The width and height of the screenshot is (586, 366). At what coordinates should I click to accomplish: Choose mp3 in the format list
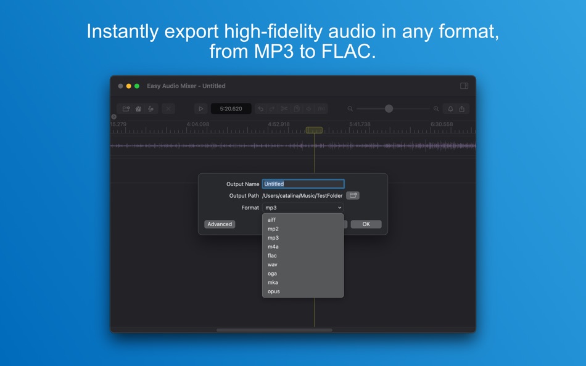point(303,237)
